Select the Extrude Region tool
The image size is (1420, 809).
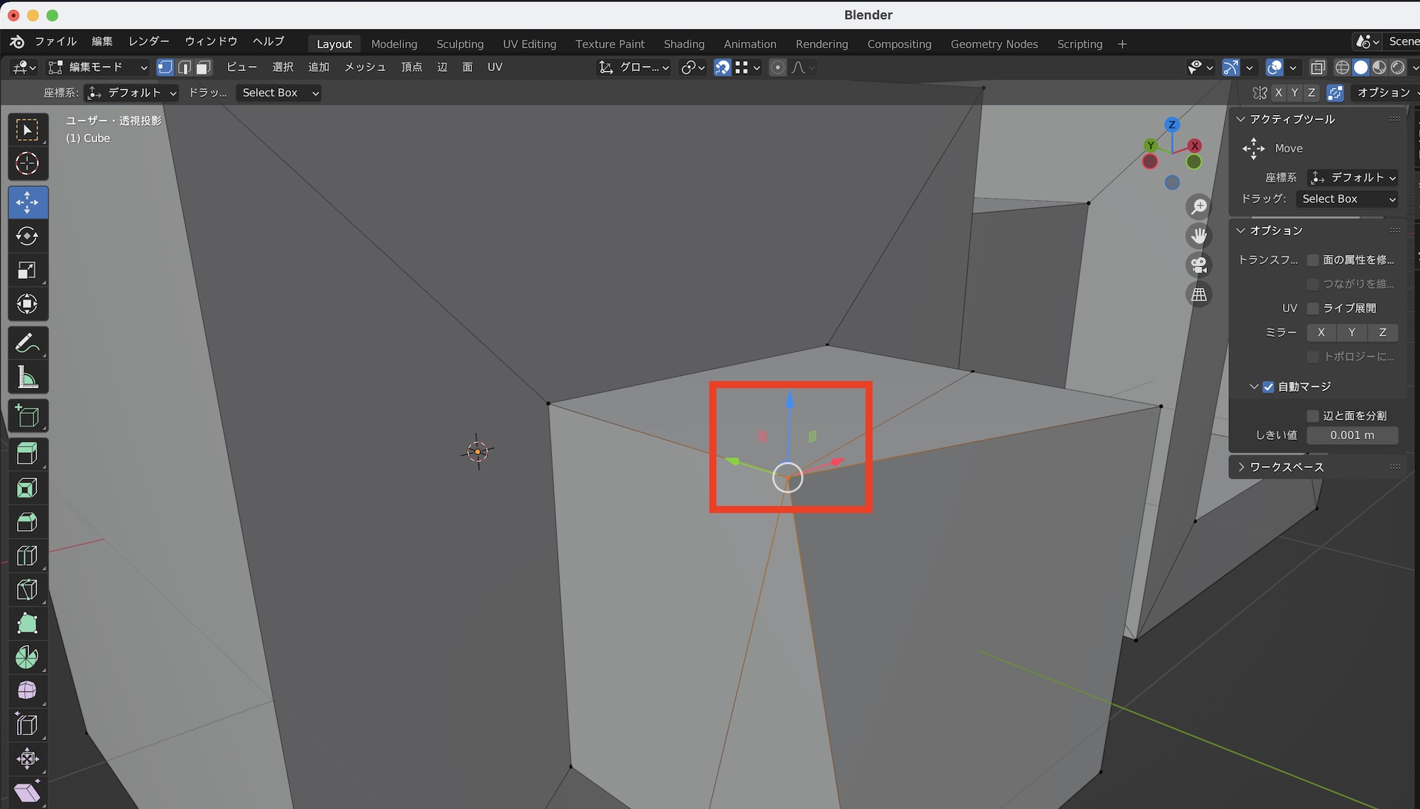(x=27, y=453)
